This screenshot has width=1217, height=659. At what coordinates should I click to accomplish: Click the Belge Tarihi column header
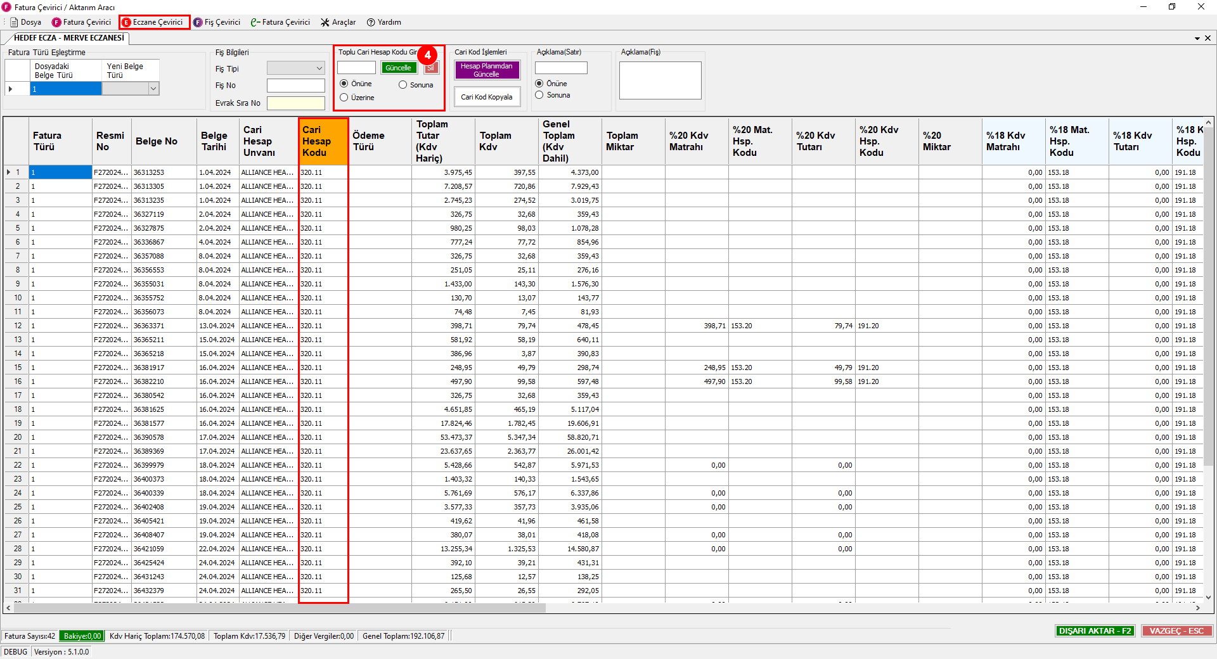218,141
